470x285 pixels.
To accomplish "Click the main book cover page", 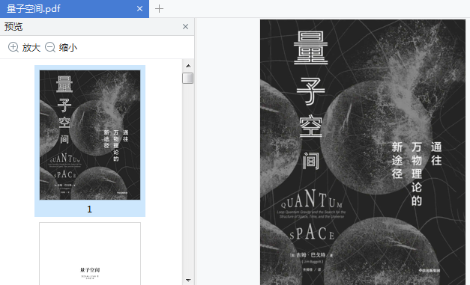I will (x=363, y=152).
